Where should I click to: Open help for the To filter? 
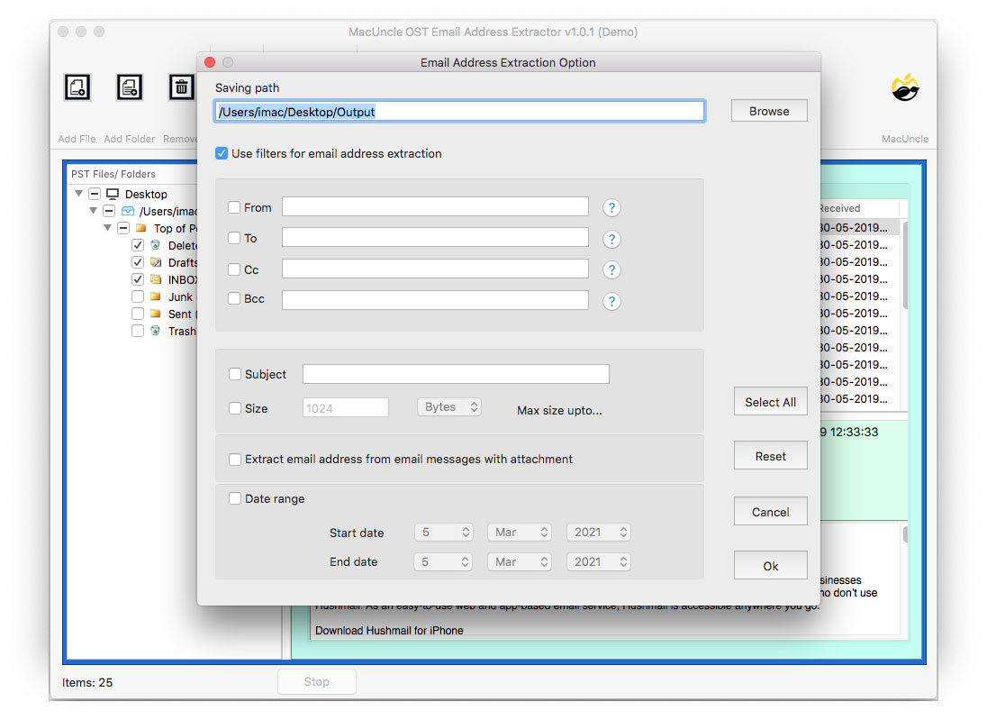click(611, 240)
